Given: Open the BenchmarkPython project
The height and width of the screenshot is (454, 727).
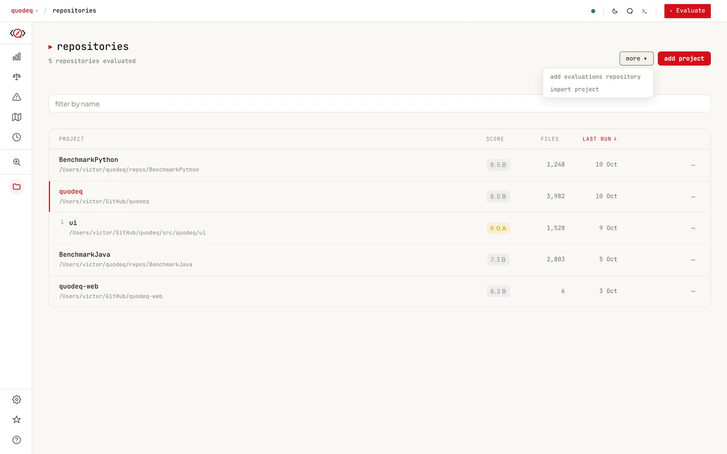Looking at the screenshot, I should 380,165.
